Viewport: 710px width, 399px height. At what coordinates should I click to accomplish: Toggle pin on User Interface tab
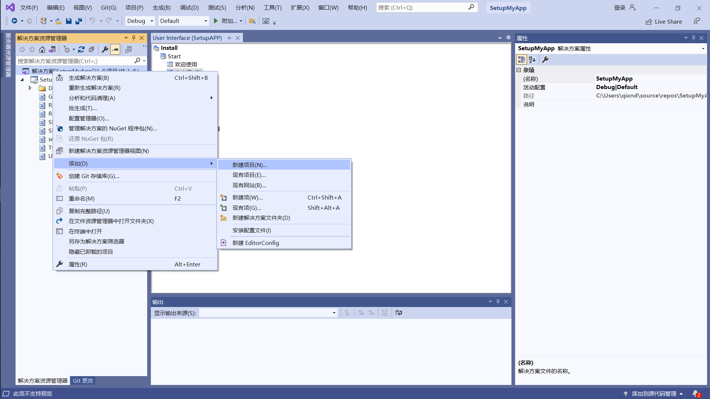[229, 38]
